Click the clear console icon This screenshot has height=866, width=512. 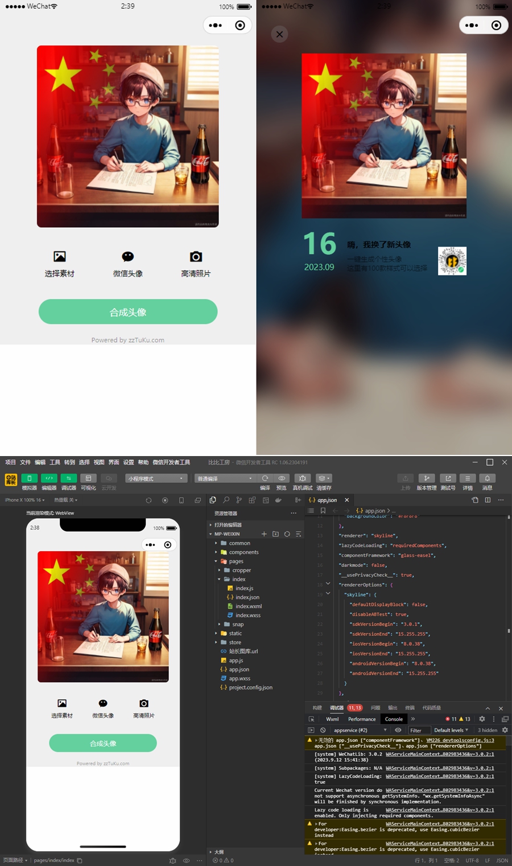323,730
